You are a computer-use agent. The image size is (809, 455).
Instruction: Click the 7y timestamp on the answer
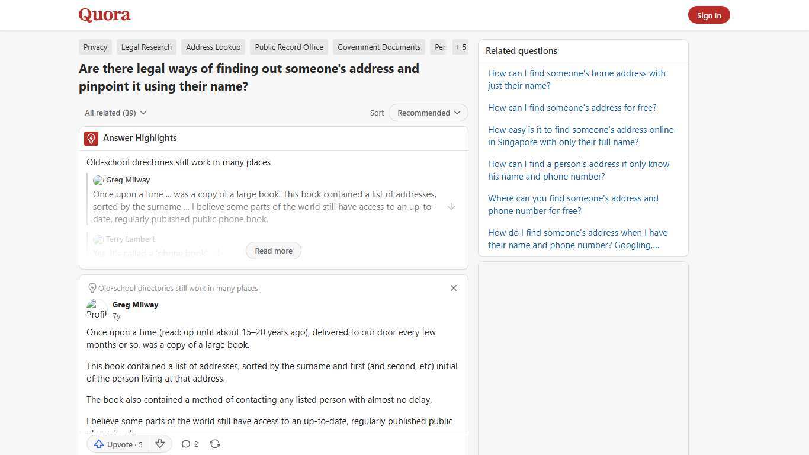point(116,316)
